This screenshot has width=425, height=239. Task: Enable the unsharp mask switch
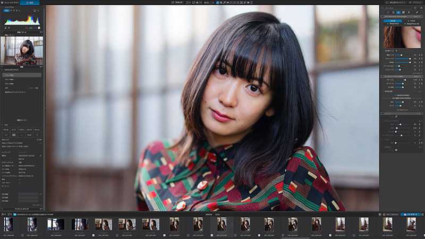[383, 121]
